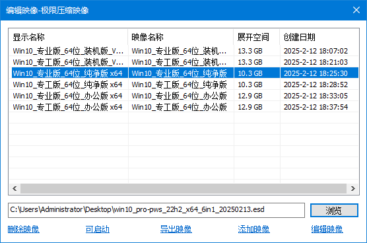This screenshot has width=367, height=243.
Task: Click the Win10_专业版_64位_纯净版 image name cell
Action: (x=179, y=73)
